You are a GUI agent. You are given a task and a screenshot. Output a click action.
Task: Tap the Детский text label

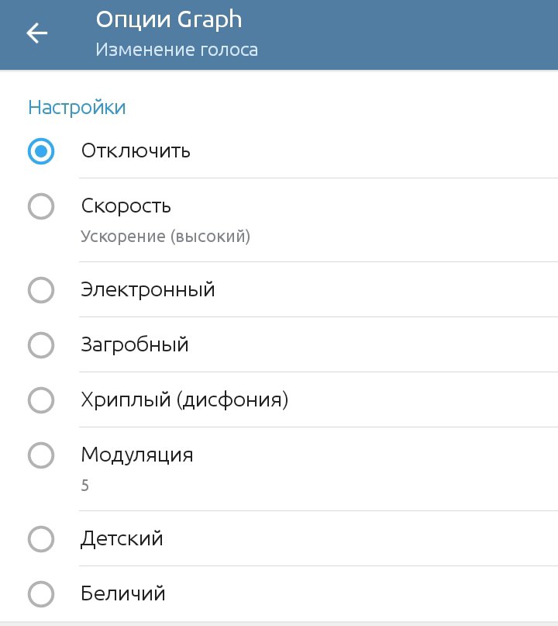(x=122, y=538)
